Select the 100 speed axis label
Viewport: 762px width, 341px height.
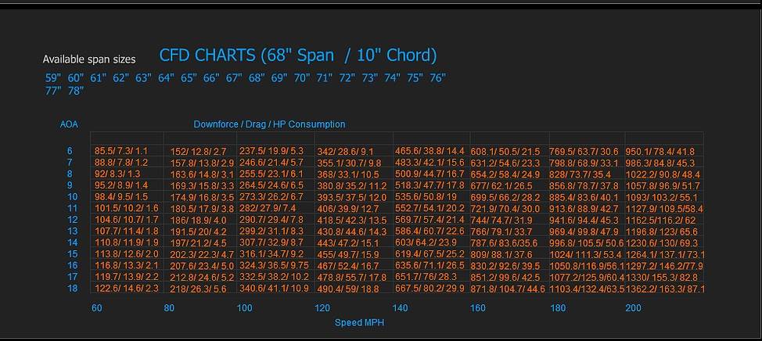coord(244,308)
